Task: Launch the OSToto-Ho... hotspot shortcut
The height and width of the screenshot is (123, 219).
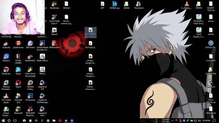Action: tap(211, 44)
